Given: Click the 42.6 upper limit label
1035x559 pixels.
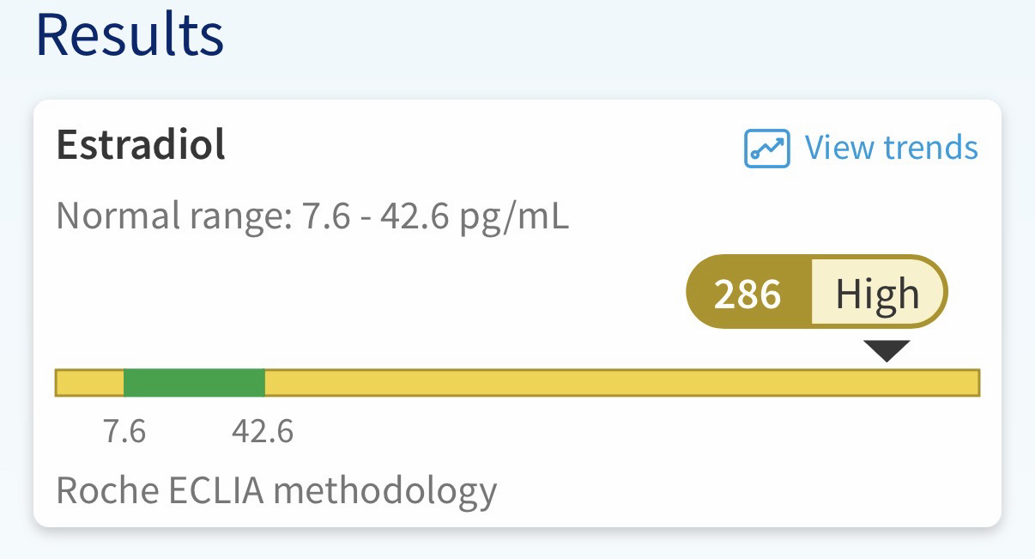Looking at the screenshot, I should click(x=263, y=431).
